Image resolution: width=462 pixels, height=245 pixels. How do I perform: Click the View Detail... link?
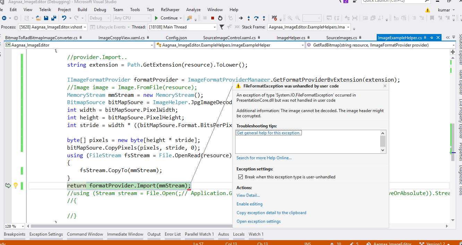(248, 195)
